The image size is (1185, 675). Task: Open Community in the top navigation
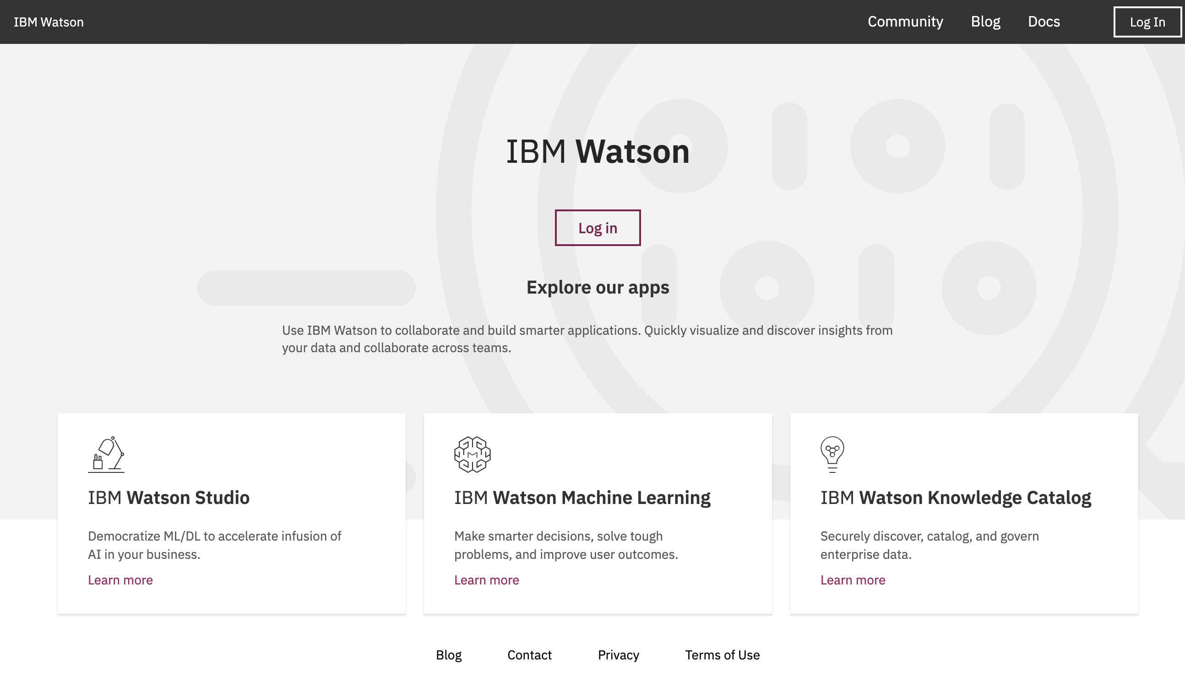905,22
